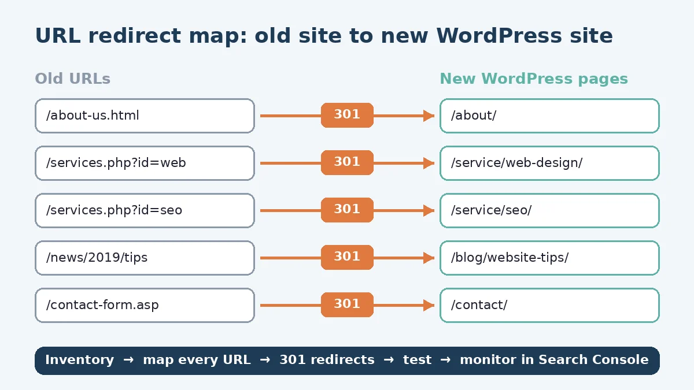Select the /services.php?id=seo old URL box
The image size is (694, 390).
coord(145,210)
